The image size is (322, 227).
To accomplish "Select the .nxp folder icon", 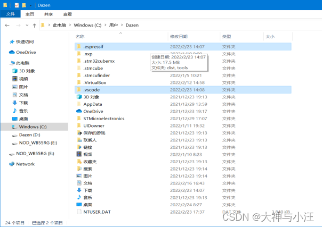I will [x=79, y=54].
